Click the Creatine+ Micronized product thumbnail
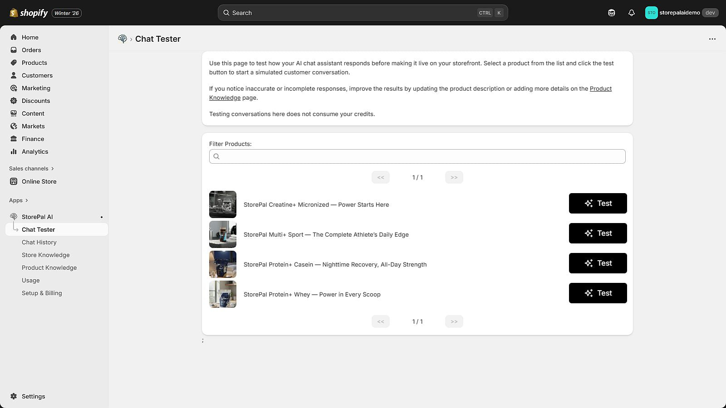 click(x=223, y=204)
